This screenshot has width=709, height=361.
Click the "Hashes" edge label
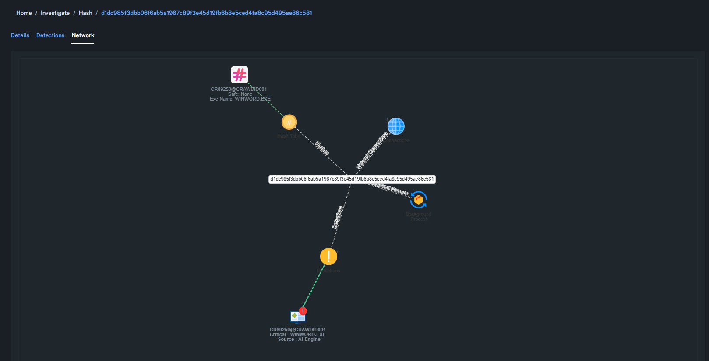click(322, 149)
